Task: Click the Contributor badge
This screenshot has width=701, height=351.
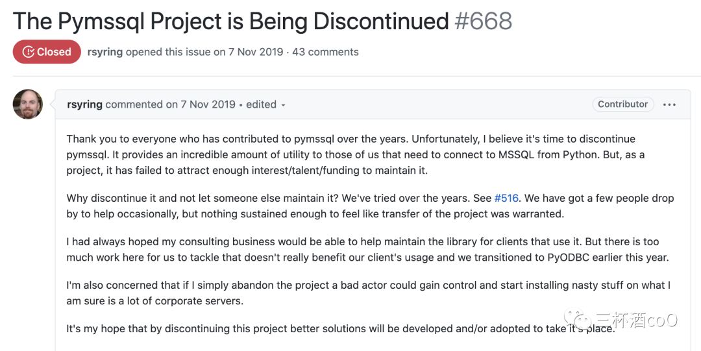Action: click(622, 104)
